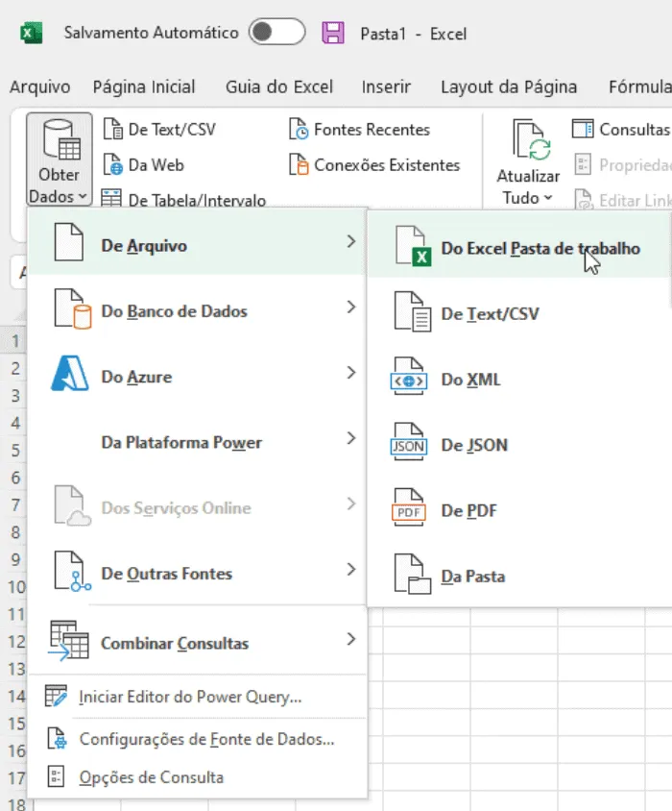Click the Do XML file icon
Image resolution: width=672 pixels, height=811 pixels.
click(409, 376)
